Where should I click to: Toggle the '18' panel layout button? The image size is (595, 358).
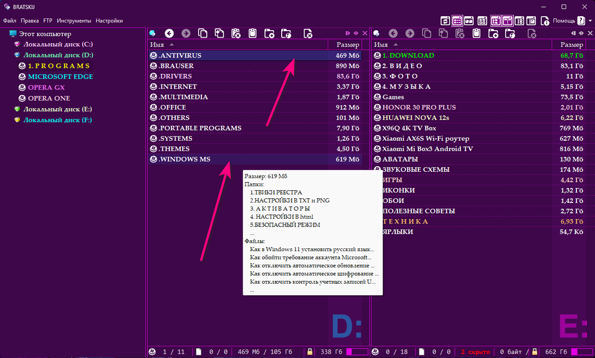[520, 20]
